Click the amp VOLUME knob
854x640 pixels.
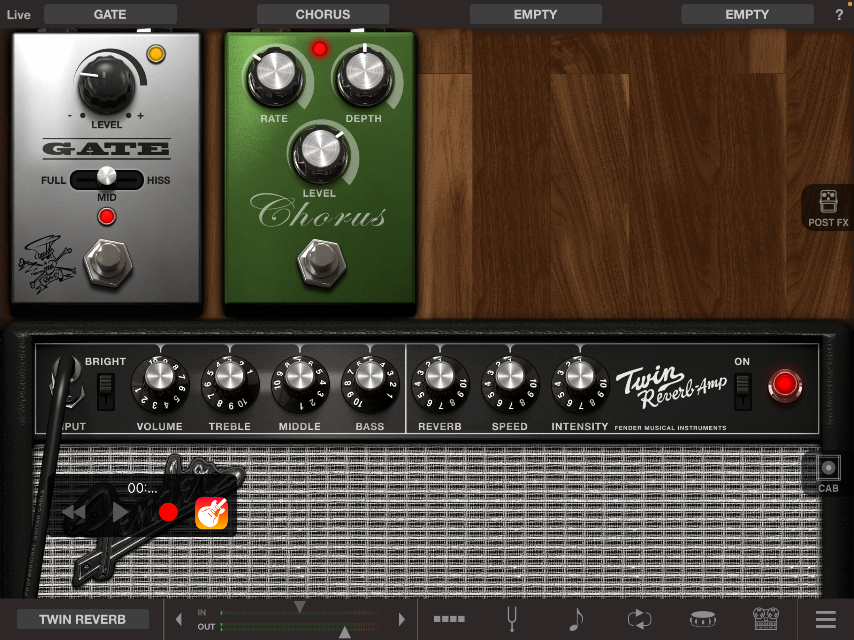coord(160,385)
